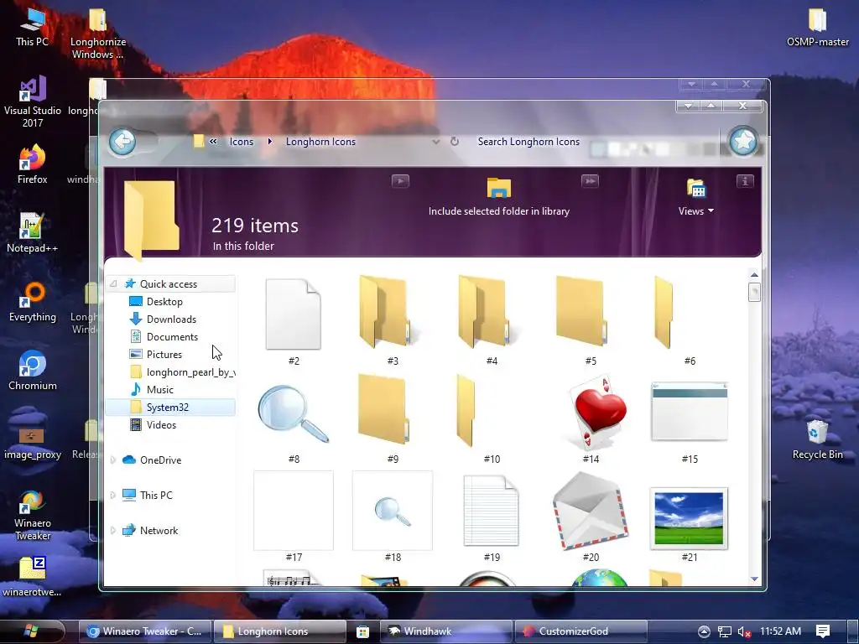The image size is (859, 644).
Task: Select the #20 envelope icon
Action: tap(591, 512)
